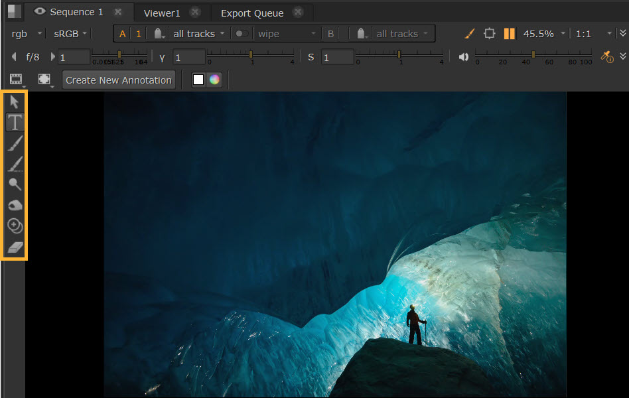This screenshot has width=629, height=398.
Task: Click the annotations brush icon in top bar
Action: tap(469, 34)
